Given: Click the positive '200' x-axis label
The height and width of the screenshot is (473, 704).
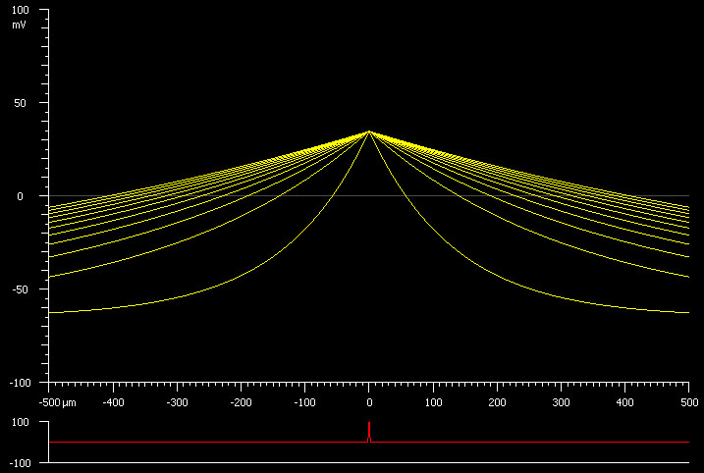Looking at the screenshot, I should (x=497, y=402).
